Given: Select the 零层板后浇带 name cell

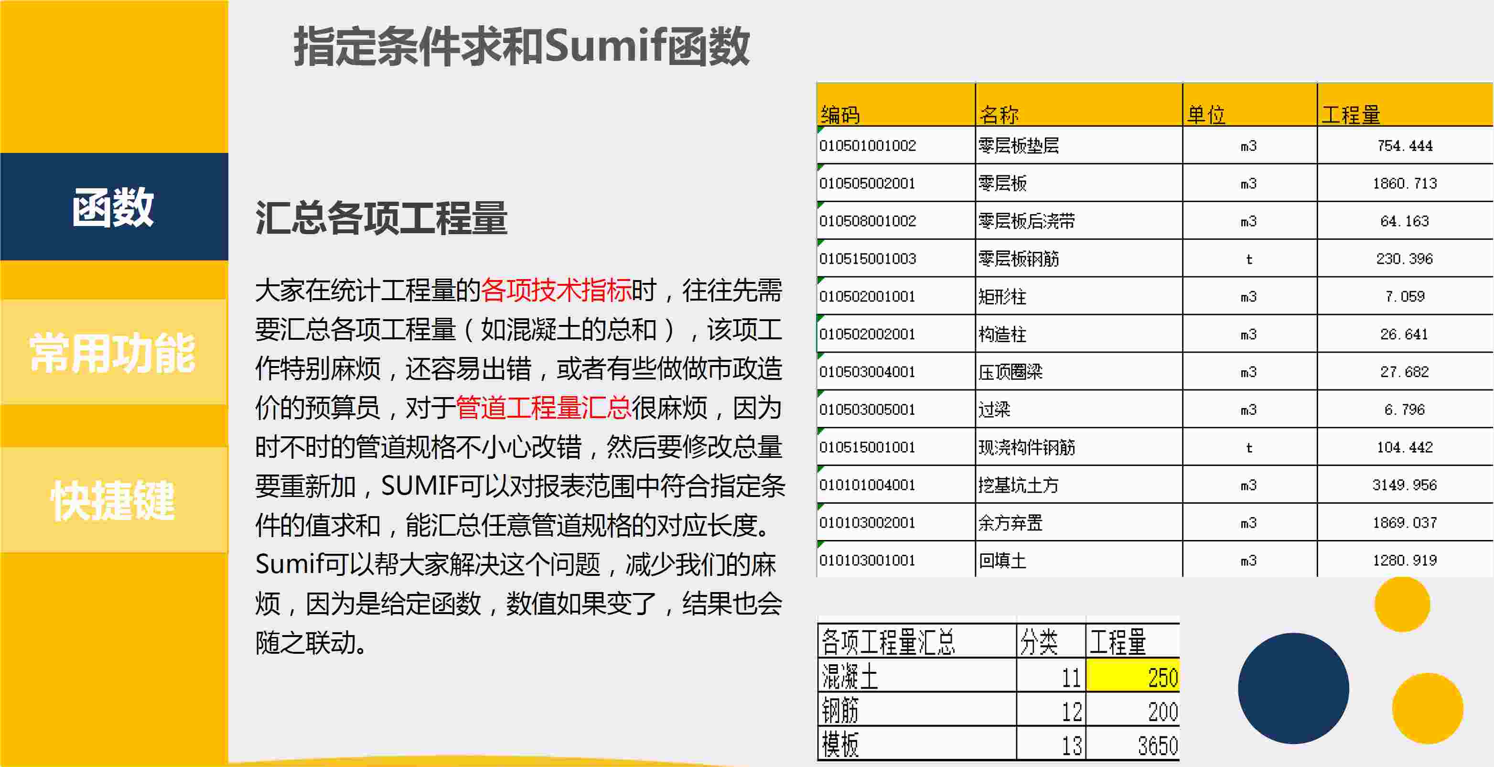Looking at the screenshot, I should click(x=1027, y=221).
